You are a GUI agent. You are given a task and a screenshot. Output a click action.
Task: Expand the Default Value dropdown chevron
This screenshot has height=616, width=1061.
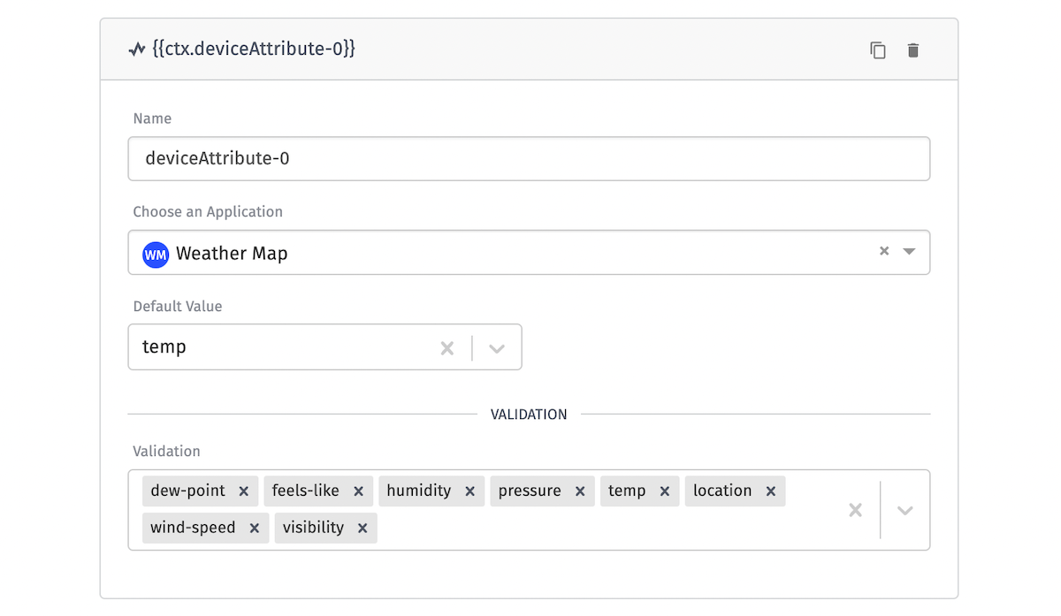point(497,348)
